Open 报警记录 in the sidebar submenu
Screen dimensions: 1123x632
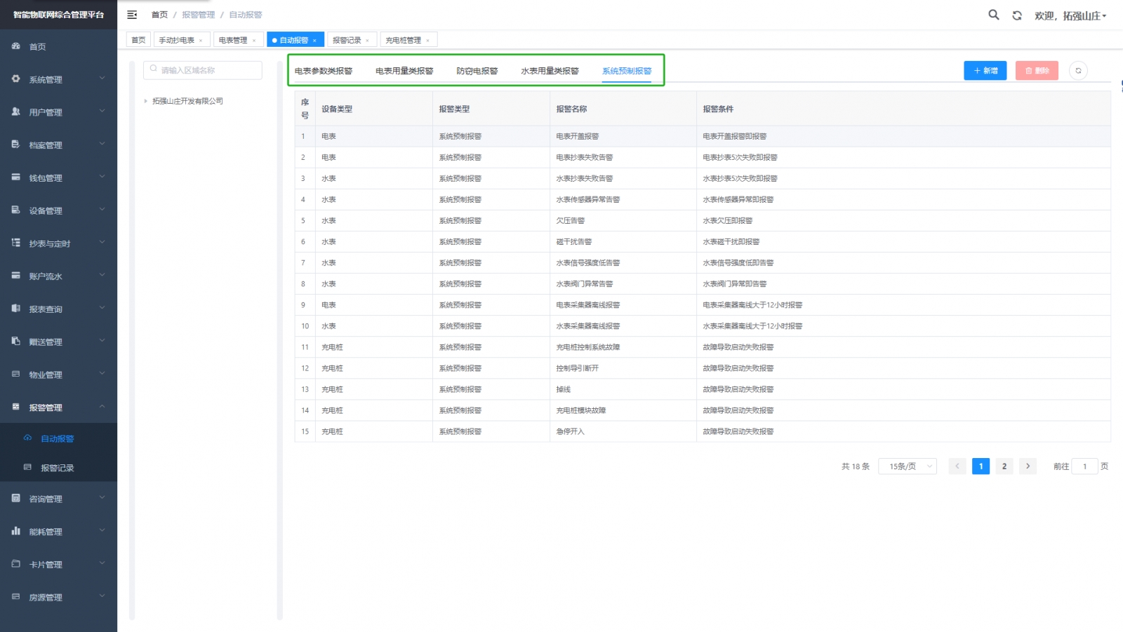[x=57, y=468]
